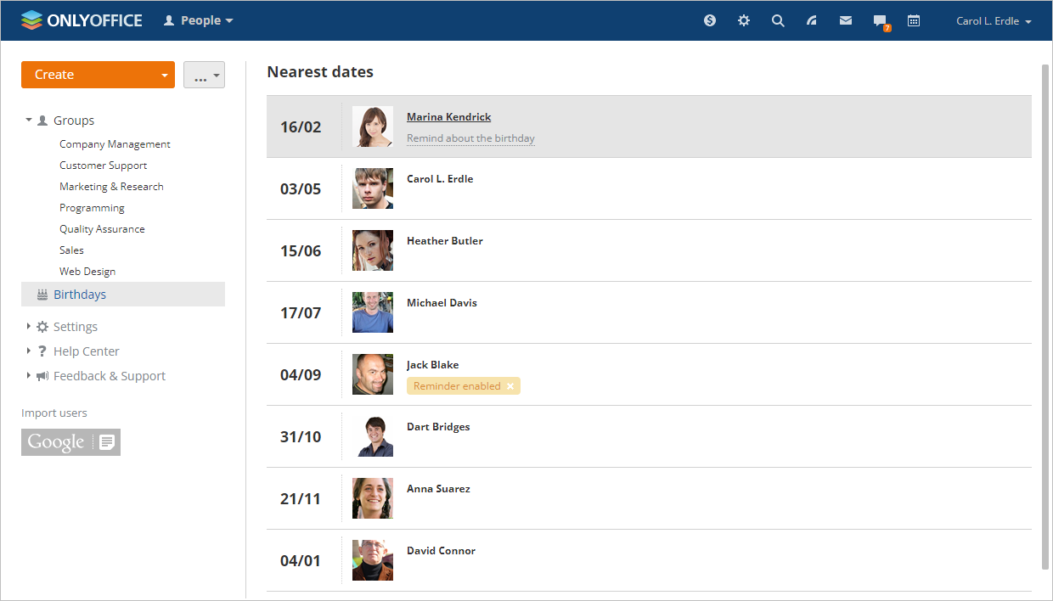Click the Help Center question mark icon

pos(42,351)
